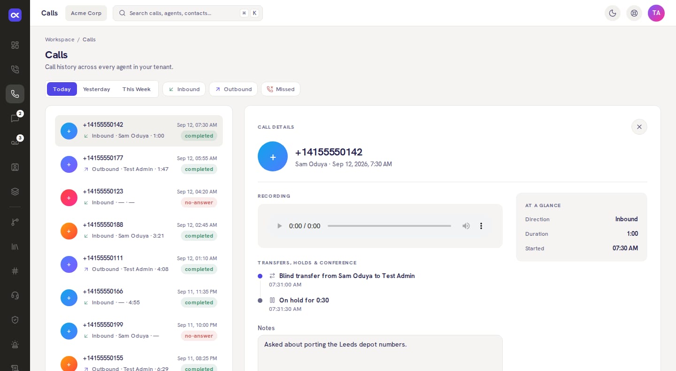
Task: Edit the Notes text area
Action: point(380,353)
